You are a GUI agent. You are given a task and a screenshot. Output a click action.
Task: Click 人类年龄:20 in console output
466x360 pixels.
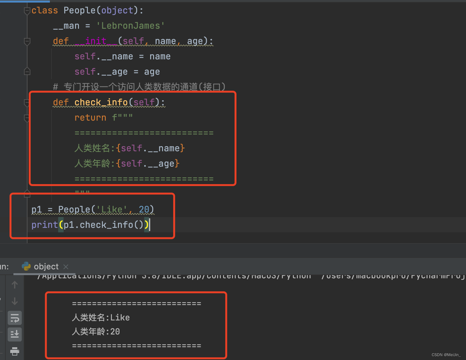click(x=96, y=332)
